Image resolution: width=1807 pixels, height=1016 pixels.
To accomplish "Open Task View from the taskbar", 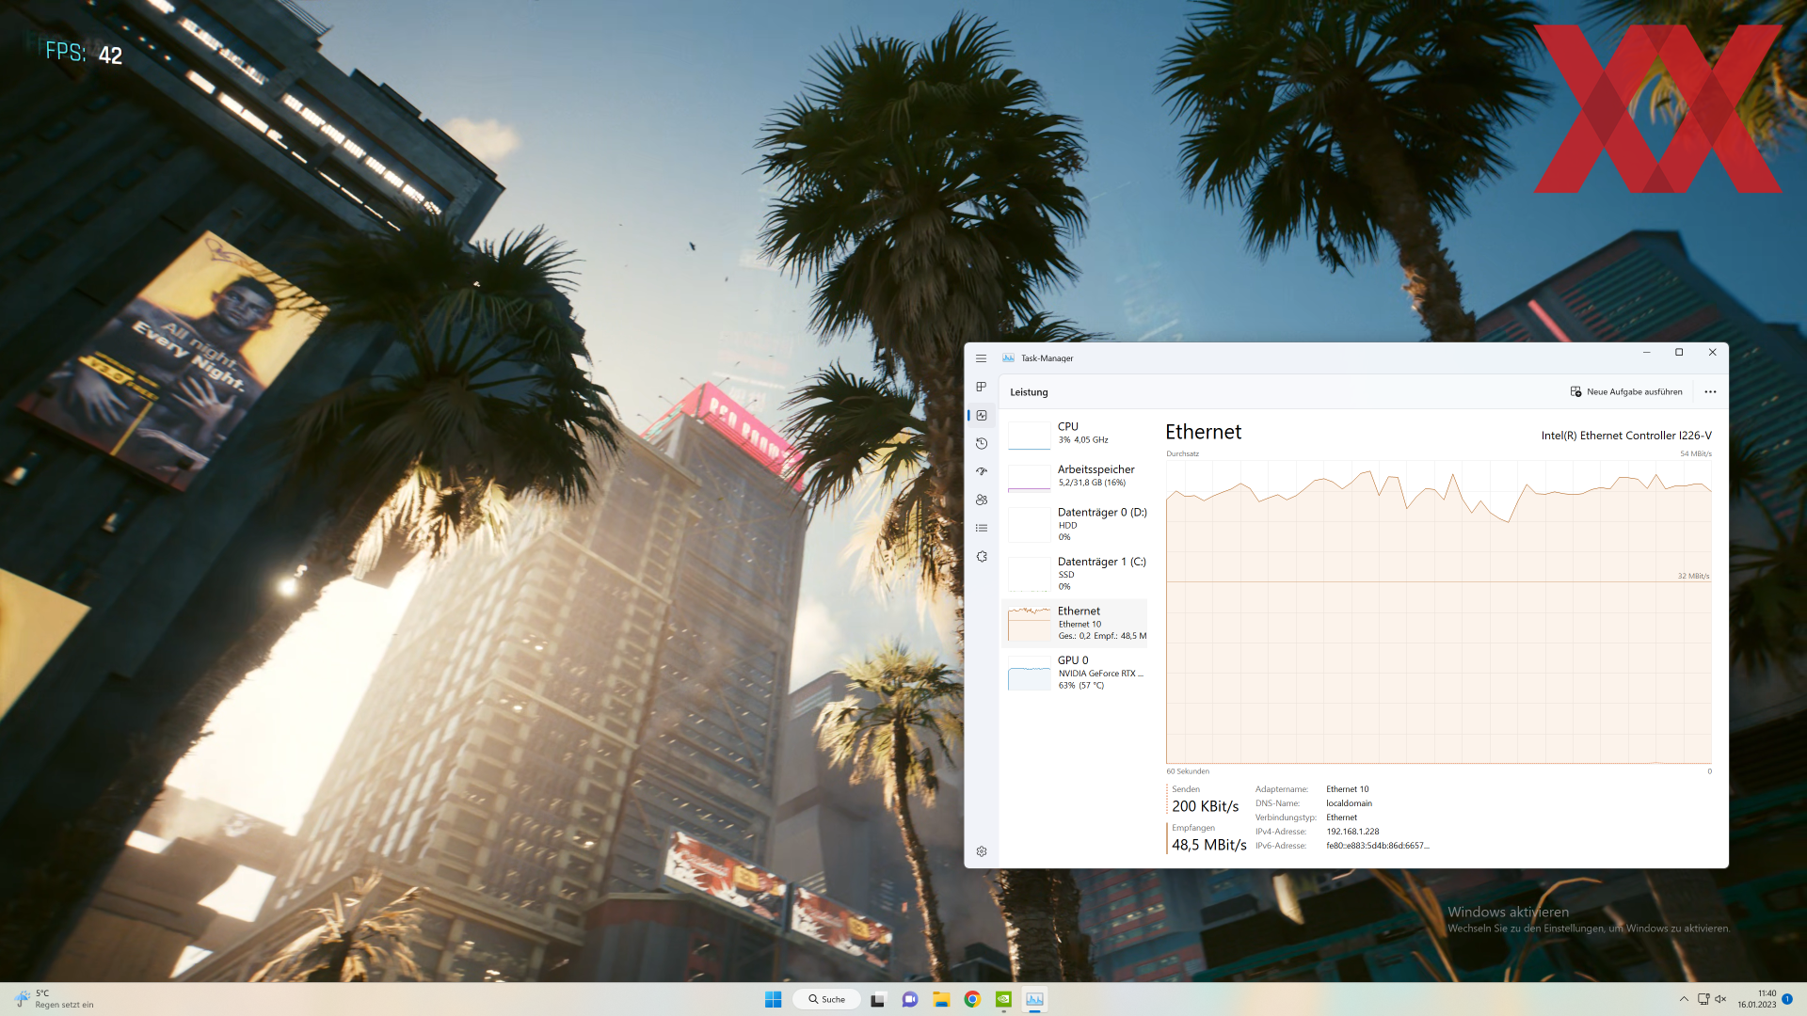I will click(x=878, y=999).
